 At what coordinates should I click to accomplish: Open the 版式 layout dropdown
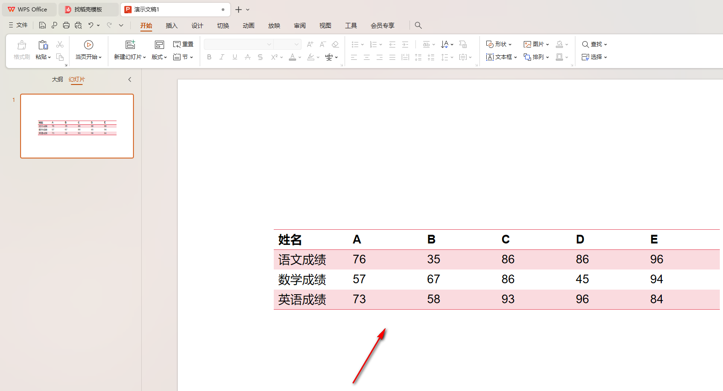tap(159, 57)
